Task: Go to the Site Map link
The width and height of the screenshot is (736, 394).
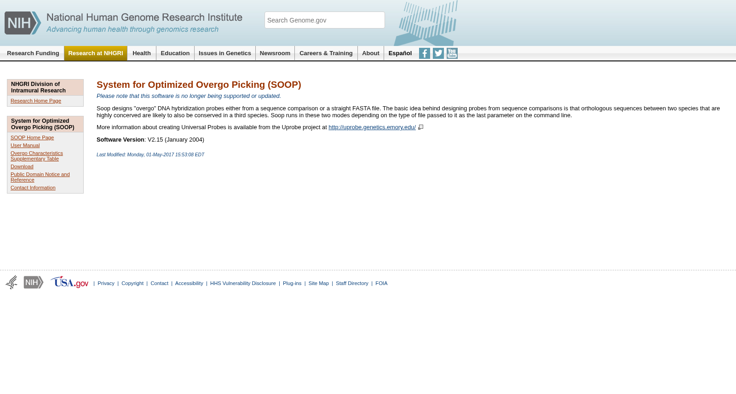Action: tap(319, 283)
